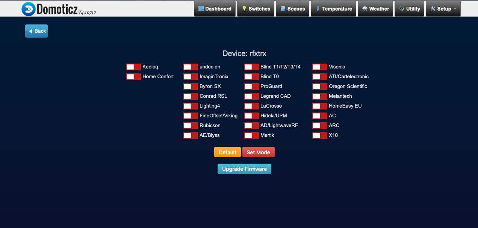This screenshot has height=228, width=478.
Task: Toggle the Lighting4 switch
Action: click(191, 106)
